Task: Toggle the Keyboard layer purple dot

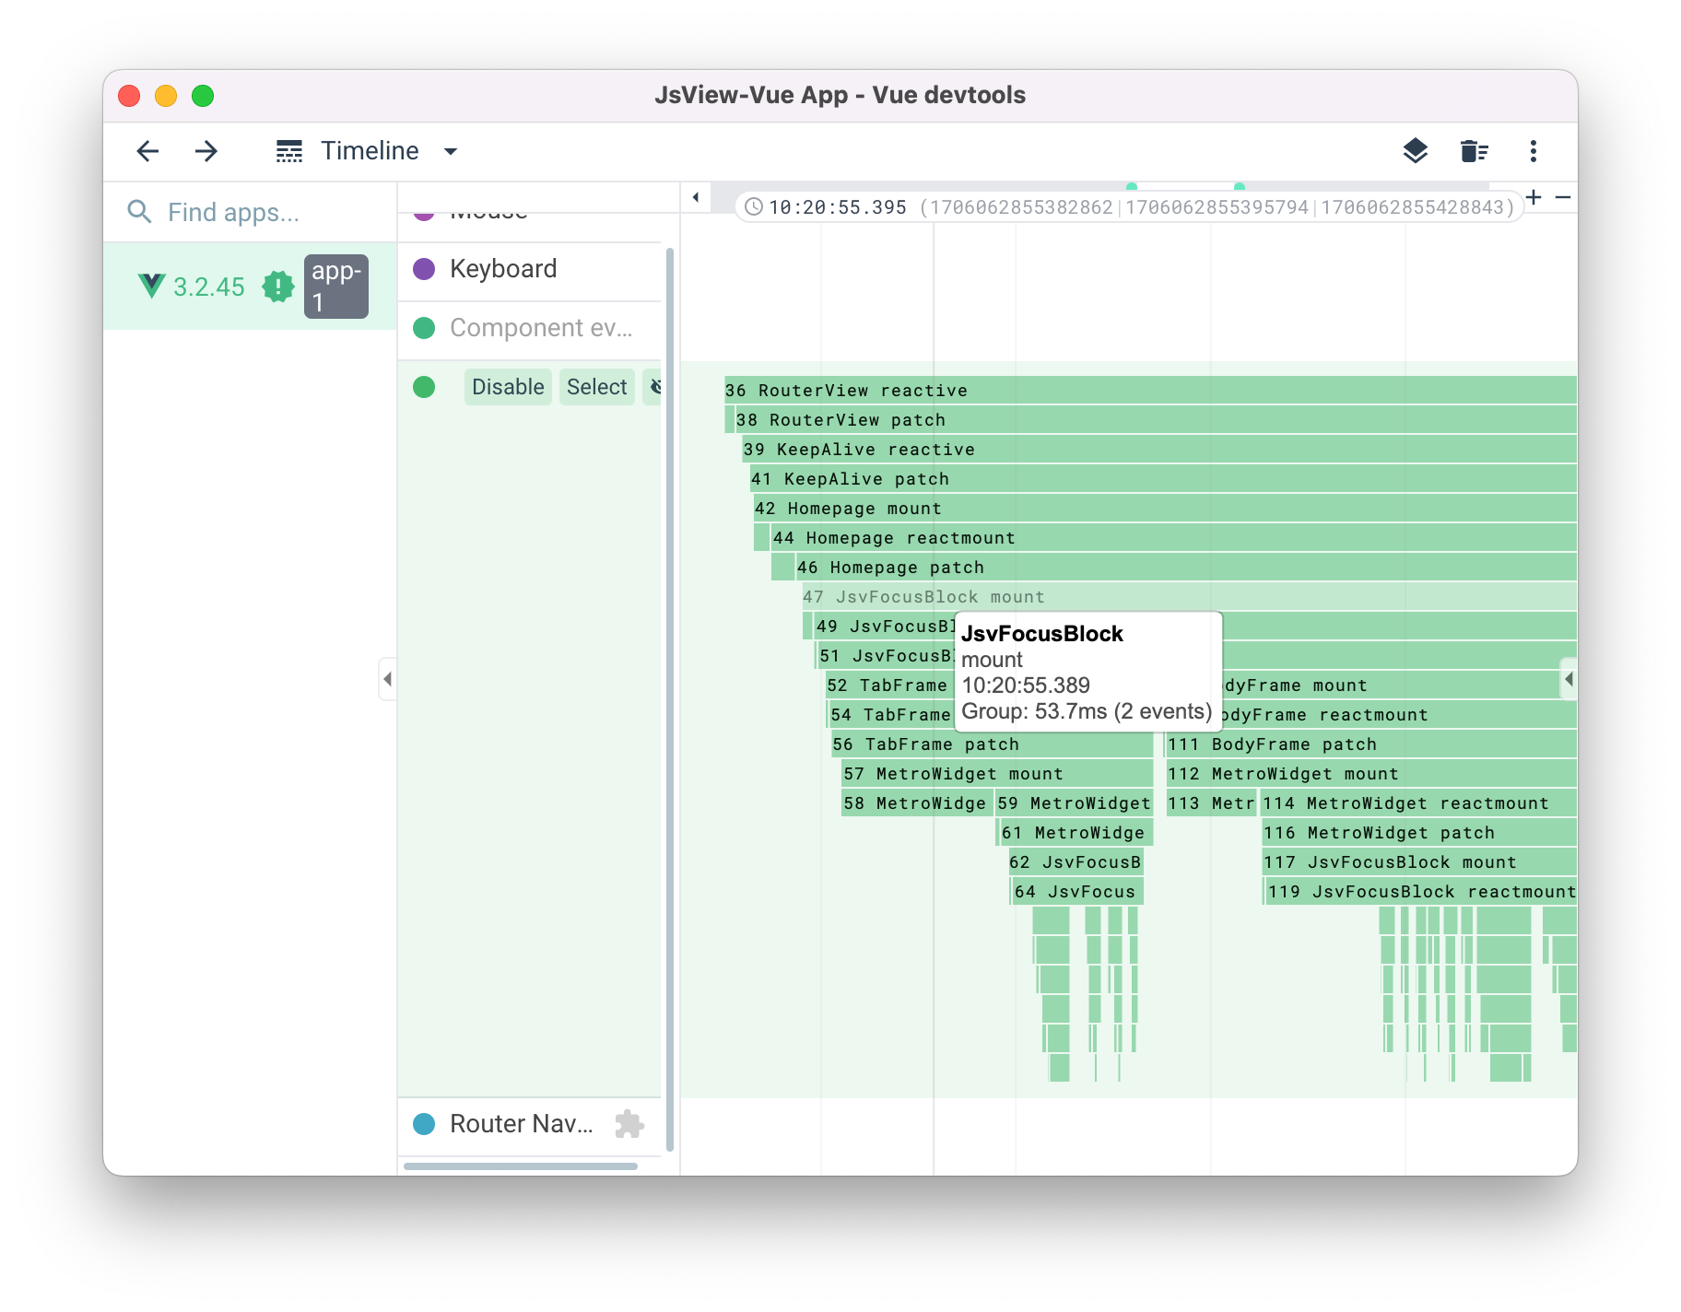Action: 424,269
